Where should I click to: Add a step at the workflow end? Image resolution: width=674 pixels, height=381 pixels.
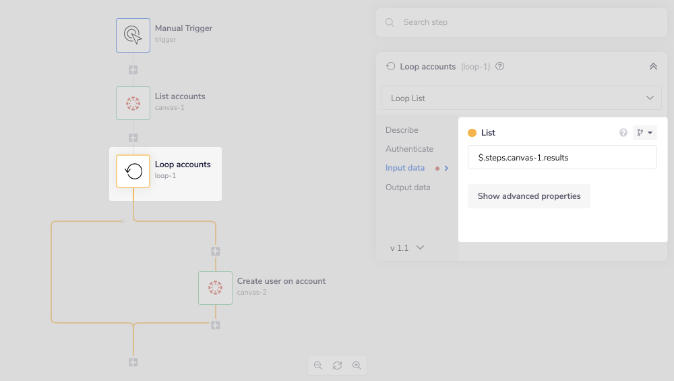(x=133, y=362)
